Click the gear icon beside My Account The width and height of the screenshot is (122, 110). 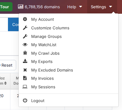point(25,19)
